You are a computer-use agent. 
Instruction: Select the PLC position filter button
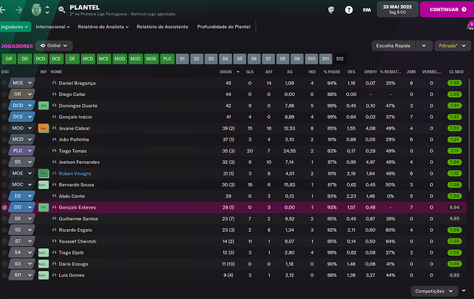tap(167, 59)
